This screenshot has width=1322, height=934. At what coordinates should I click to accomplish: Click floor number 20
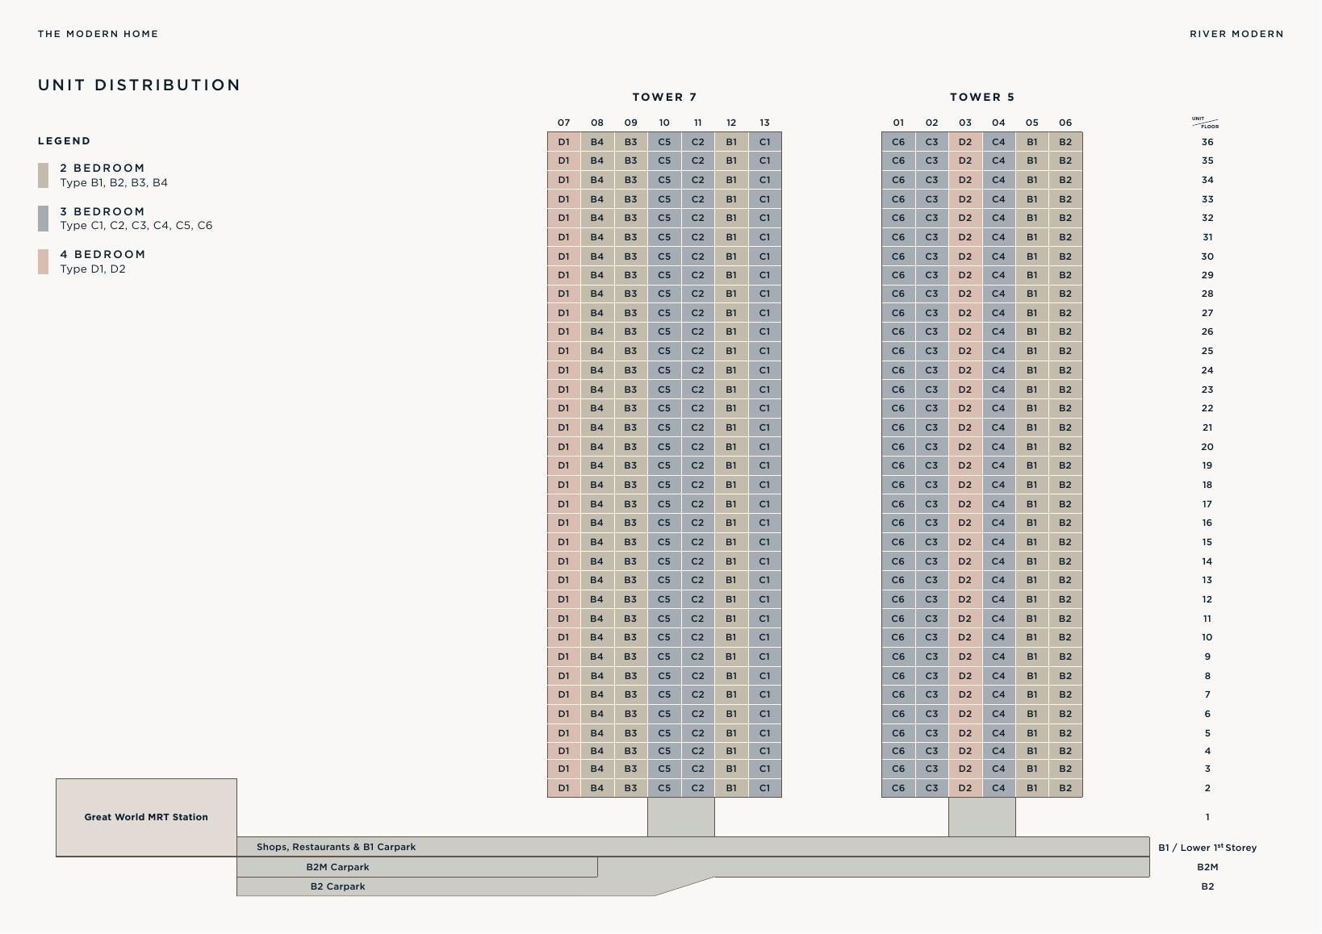pyautogui.click(x=1207, y=447)
